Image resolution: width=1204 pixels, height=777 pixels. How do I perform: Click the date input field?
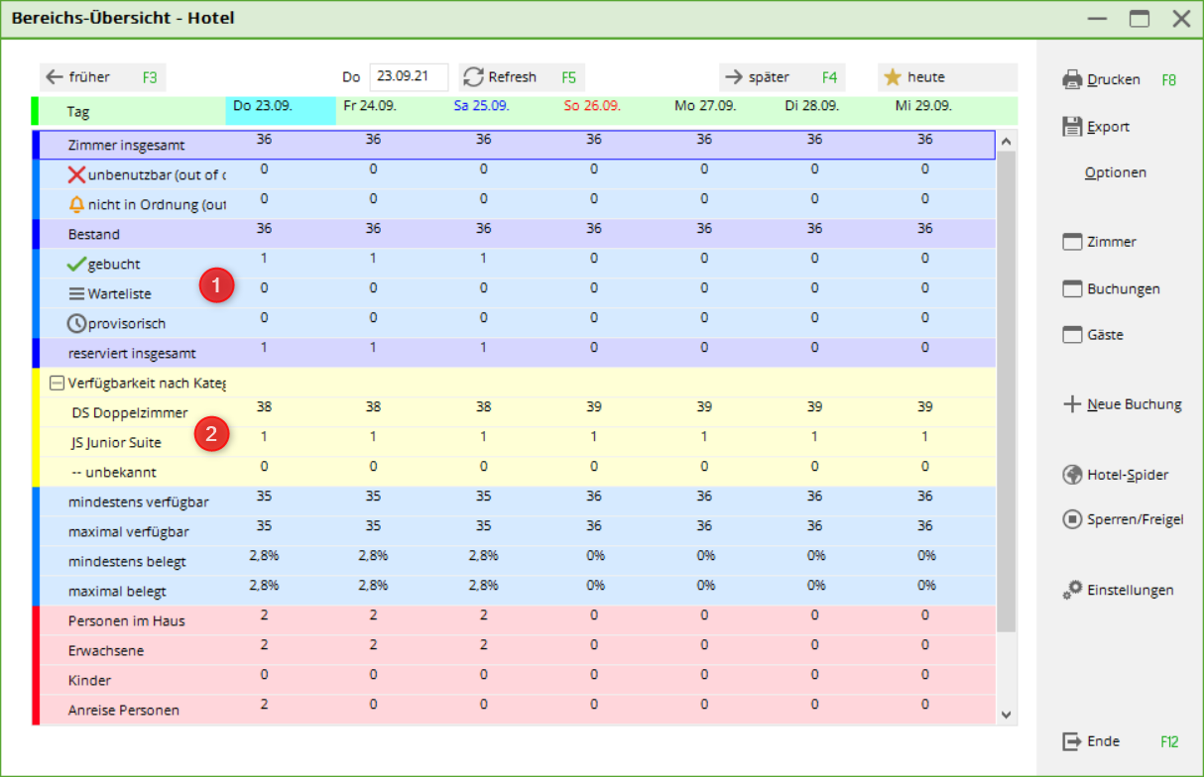point(408,77)
